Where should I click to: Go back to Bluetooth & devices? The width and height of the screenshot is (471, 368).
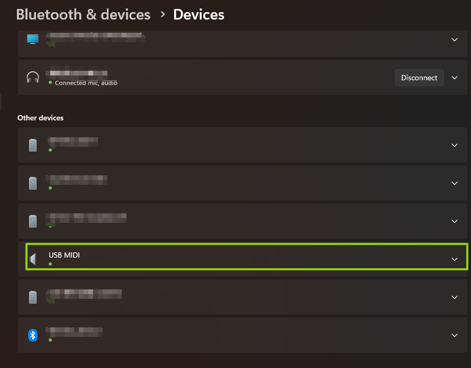point(83,15)
